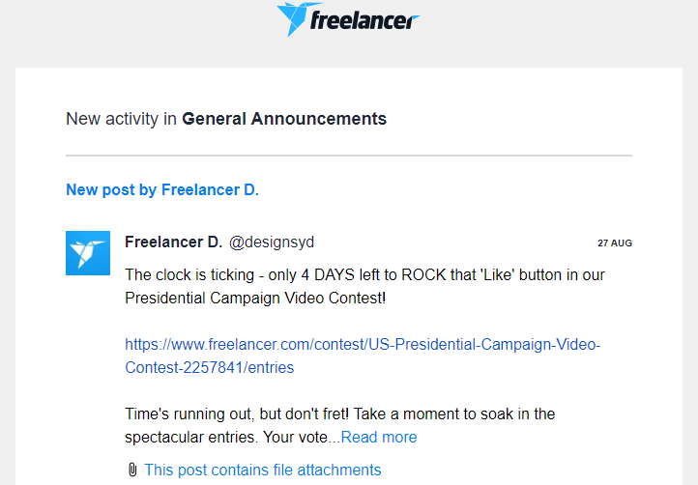Click the horizontal divider under the heading
The width and height of the screenshot is (698, 485).
click(349, 156)
